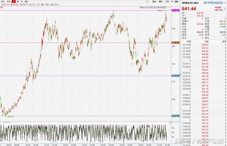The height and width of the screenshot is (146, 227).
Task: Select the 12:14:57 trade row
Action: [x=204, y=48]
